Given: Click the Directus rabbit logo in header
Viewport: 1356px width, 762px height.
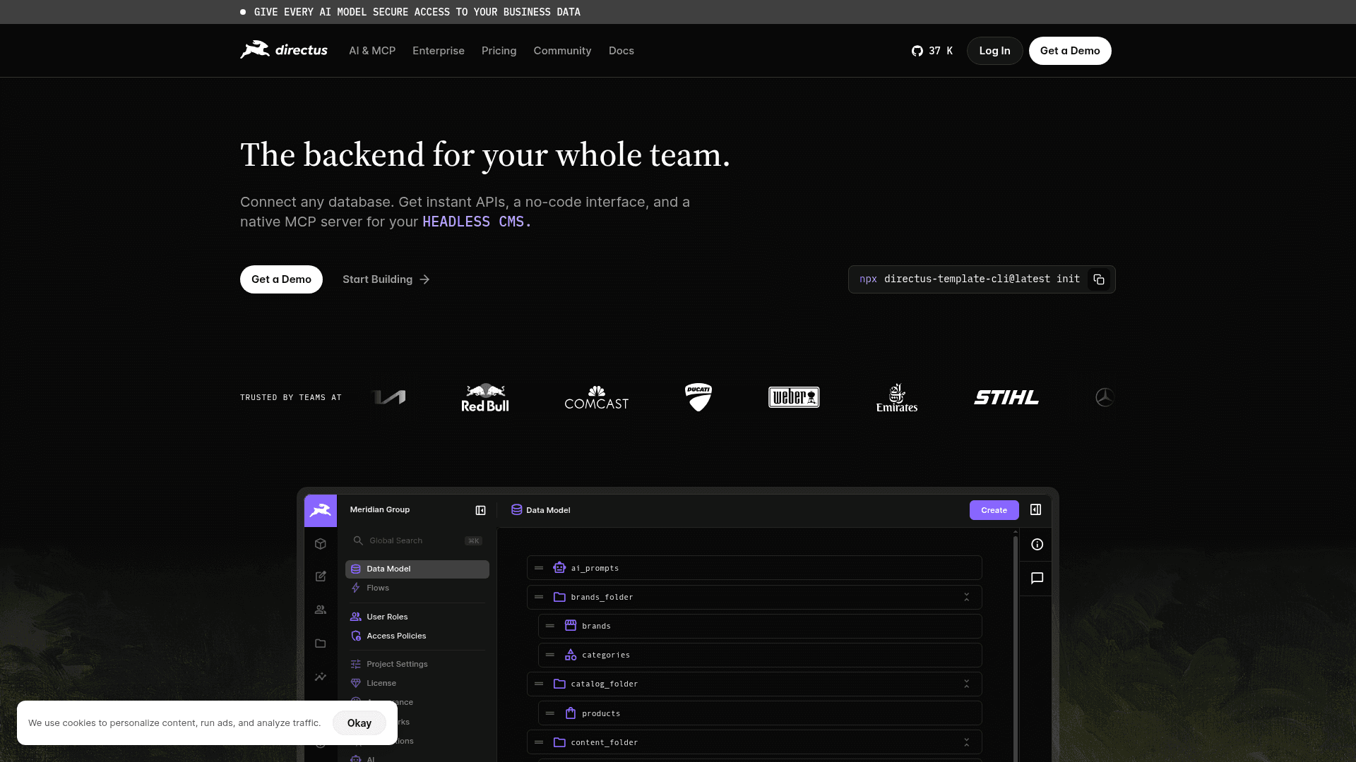Looking at the screenshot, I should (284, 50).
